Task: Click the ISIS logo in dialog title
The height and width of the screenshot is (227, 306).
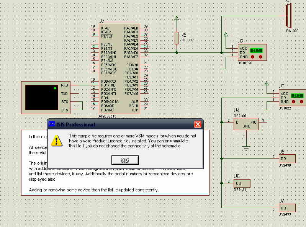Action: (52, 124)
